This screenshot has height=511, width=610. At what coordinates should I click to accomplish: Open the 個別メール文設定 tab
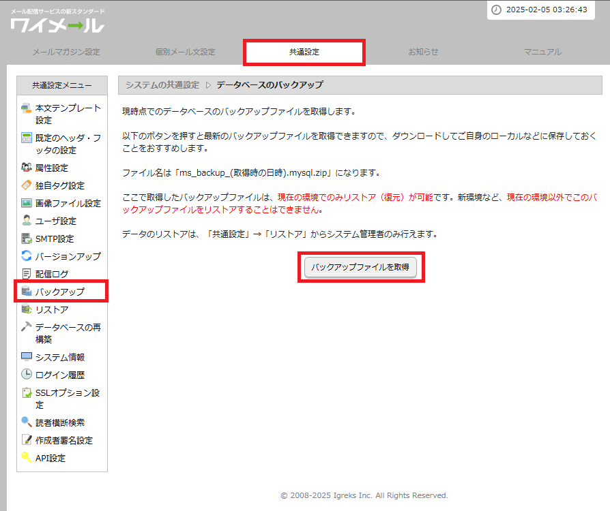185,52
